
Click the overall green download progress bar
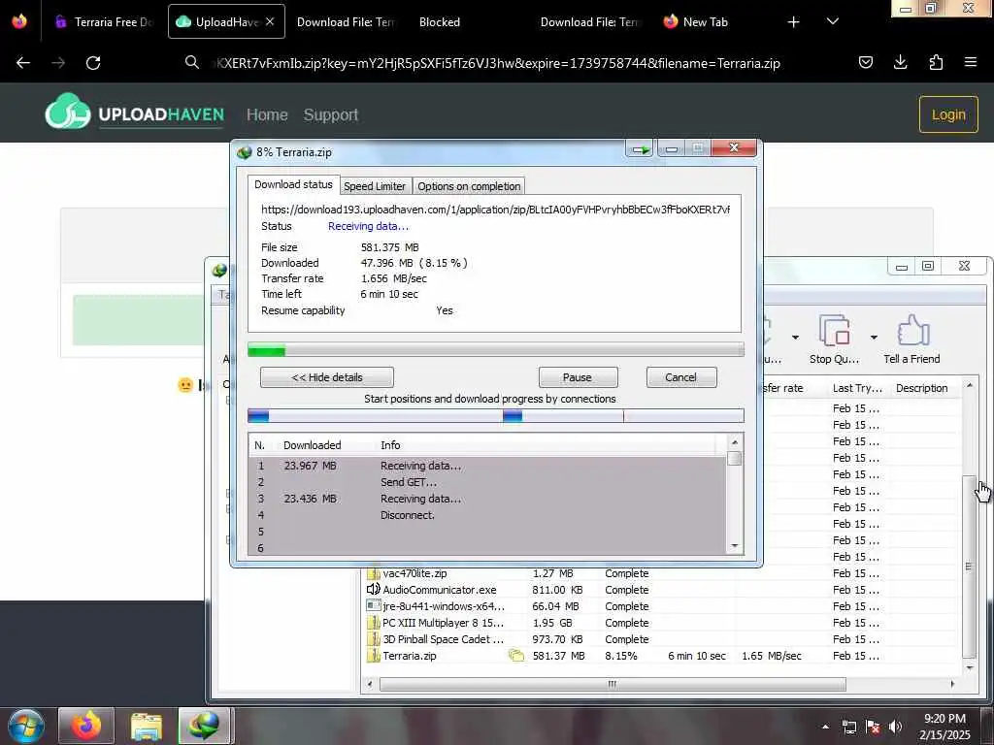click(496, 349)
